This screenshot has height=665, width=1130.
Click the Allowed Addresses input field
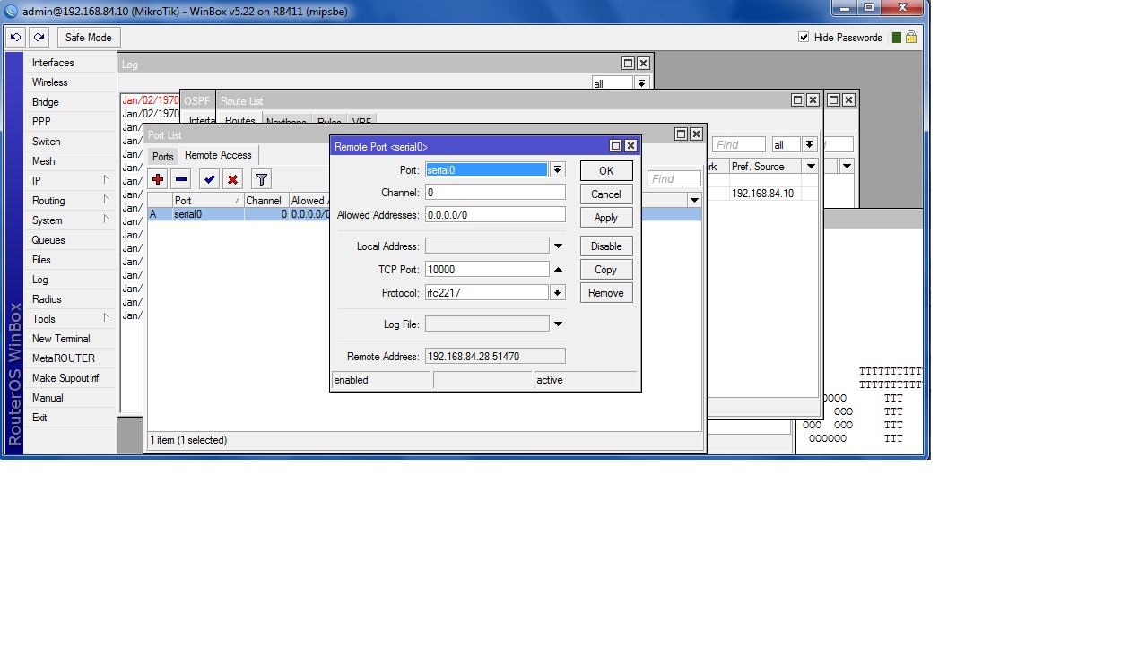[x=495, y=215]
